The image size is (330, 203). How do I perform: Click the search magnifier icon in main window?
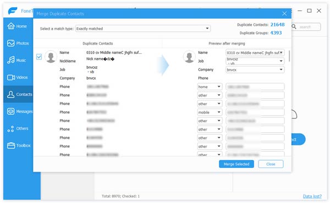[x=294, y=27]
